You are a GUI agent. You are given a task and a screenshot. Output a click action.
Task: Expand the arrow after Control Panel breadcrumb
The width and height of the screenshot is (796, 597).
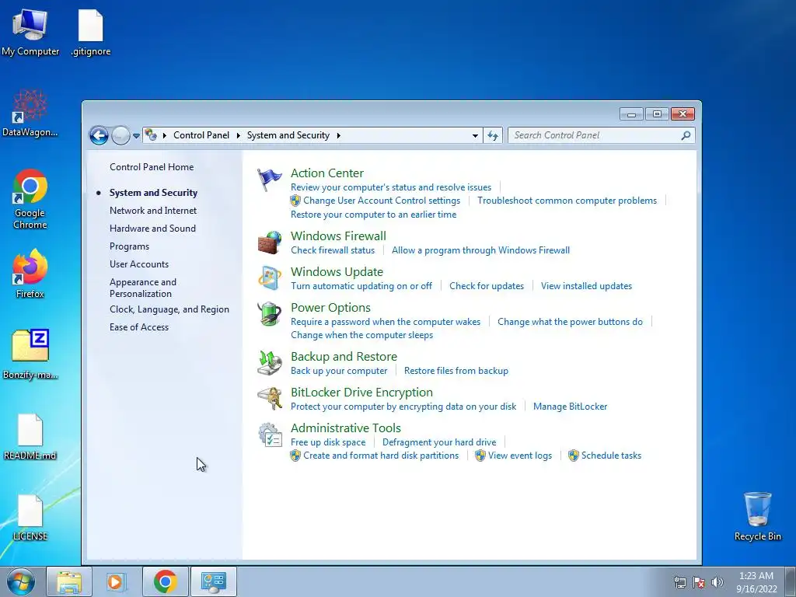(x=238, y=135)
